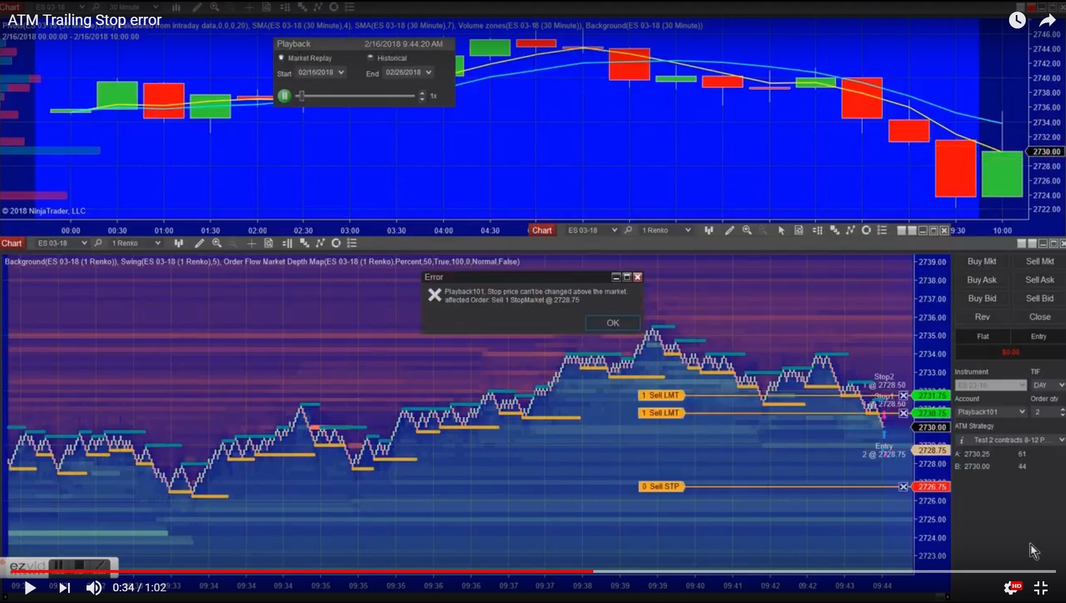
Task: Exit fullscreen video mode
Action: pyautogui.click(x=1041, y=588)
